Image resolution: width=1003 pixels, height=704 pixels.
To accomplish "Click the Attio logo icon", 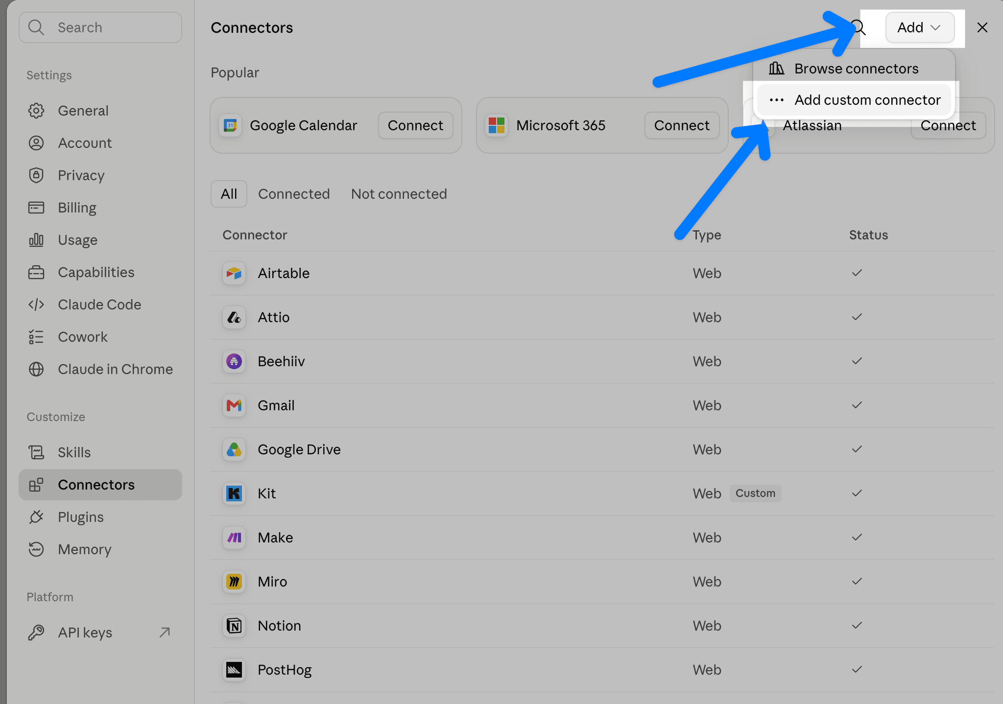I will tap(234, 317).
